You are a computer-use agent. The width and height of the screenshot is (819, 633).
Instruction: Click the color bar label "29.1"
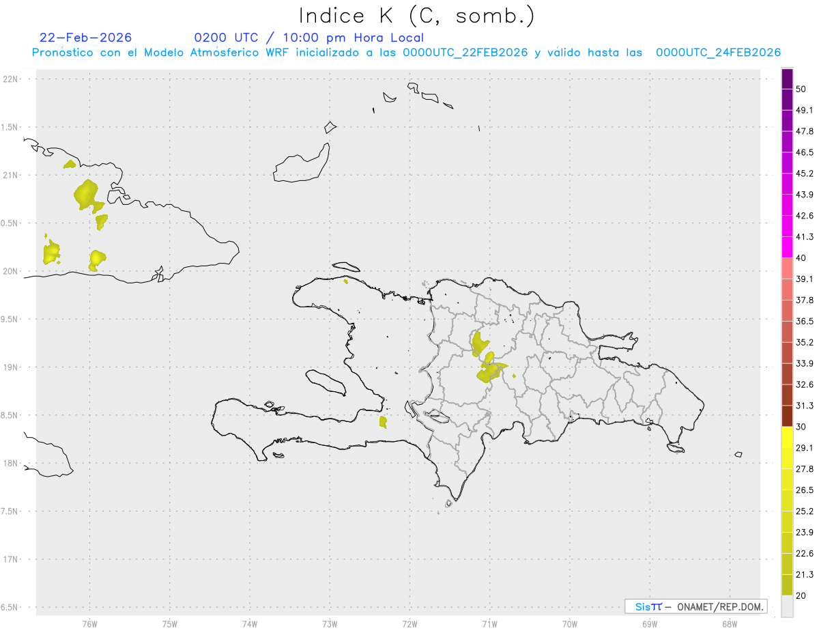tap(805, 448)
